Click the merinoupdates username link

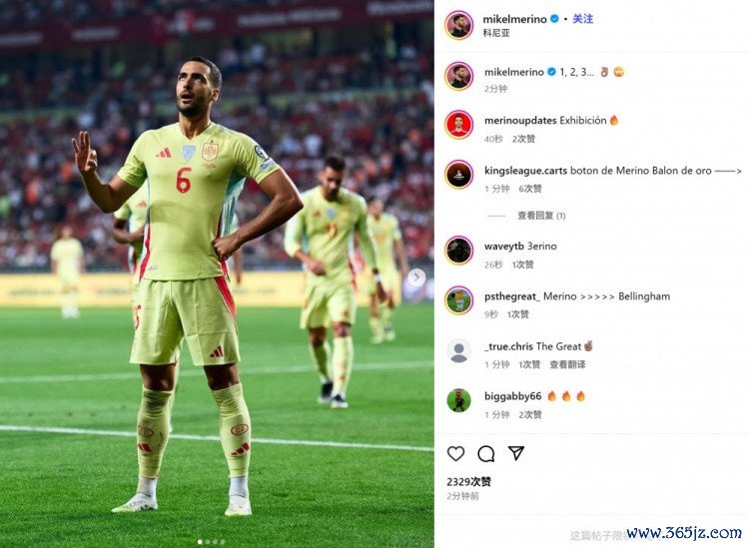(x=520, y=121)
